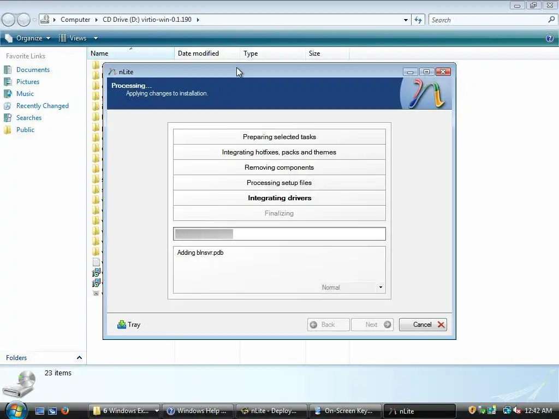559x419 pixels.
Task: Sort by Date modified column
Action: point(207,53)
